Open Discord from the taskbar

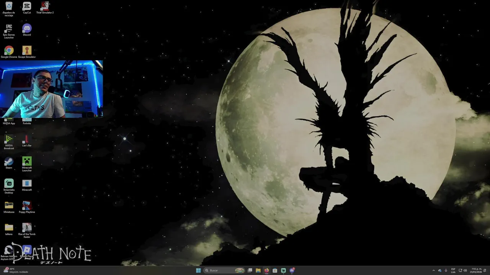[x=292, y=270]
